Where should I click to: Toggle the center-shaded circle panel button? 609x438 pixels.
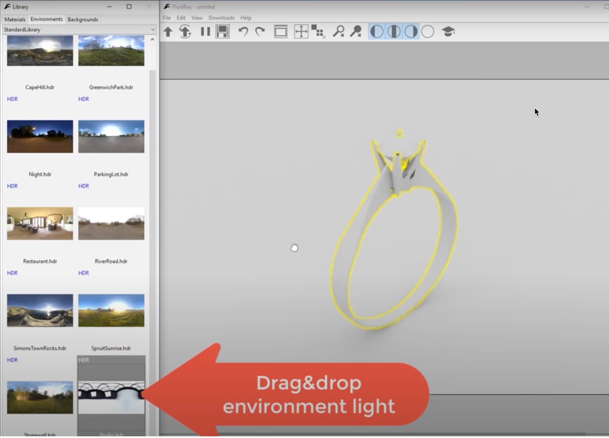point(393,32)
